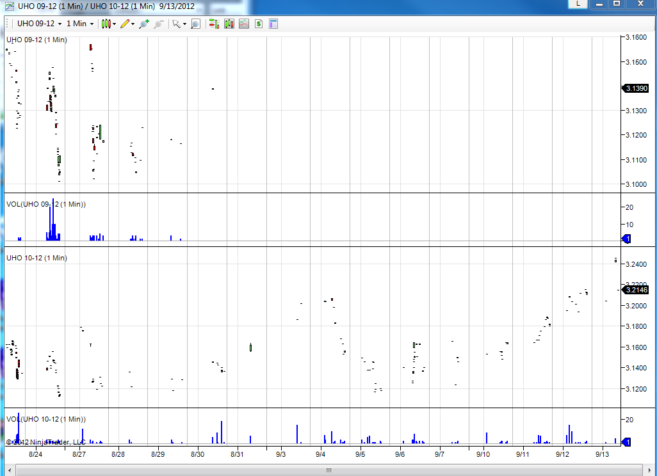Image resolution: width=657 pixels, height=476 pixels.
Task: Click the 9/13 date label
Action: (x=602, y=454)
